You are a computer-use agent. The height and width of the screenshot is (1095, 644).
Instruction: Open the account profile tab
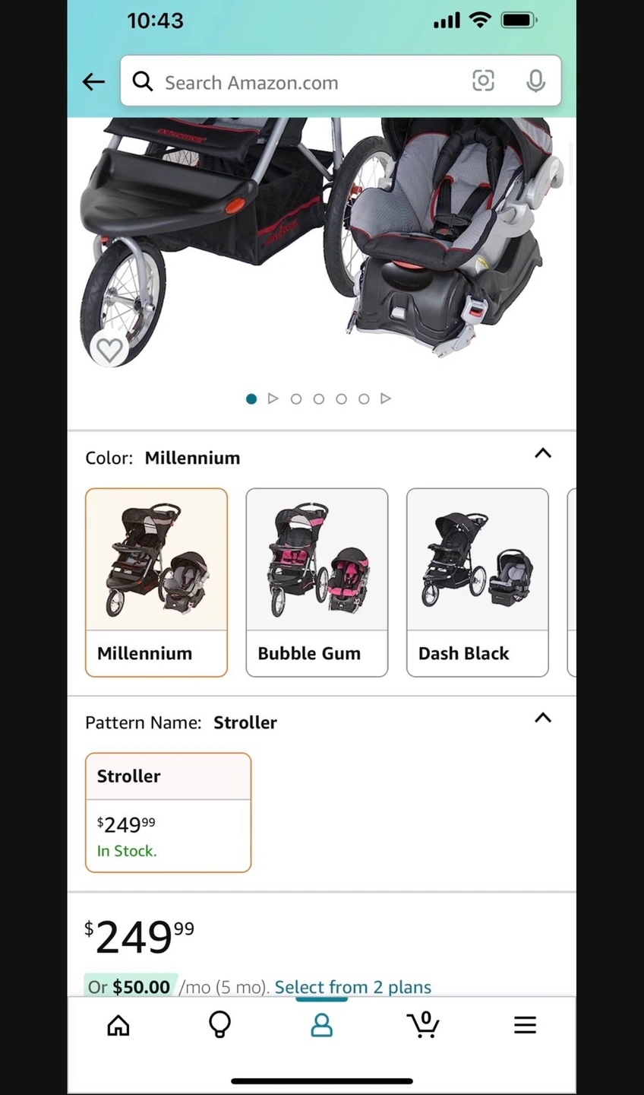click(321, 1025)
